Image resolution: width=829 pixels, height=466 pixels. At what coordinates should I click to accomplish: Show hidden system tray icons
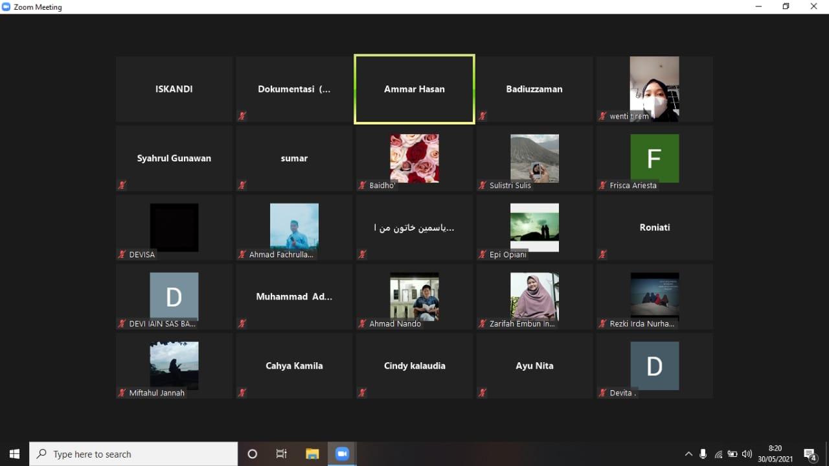click(x=688, y=454)
